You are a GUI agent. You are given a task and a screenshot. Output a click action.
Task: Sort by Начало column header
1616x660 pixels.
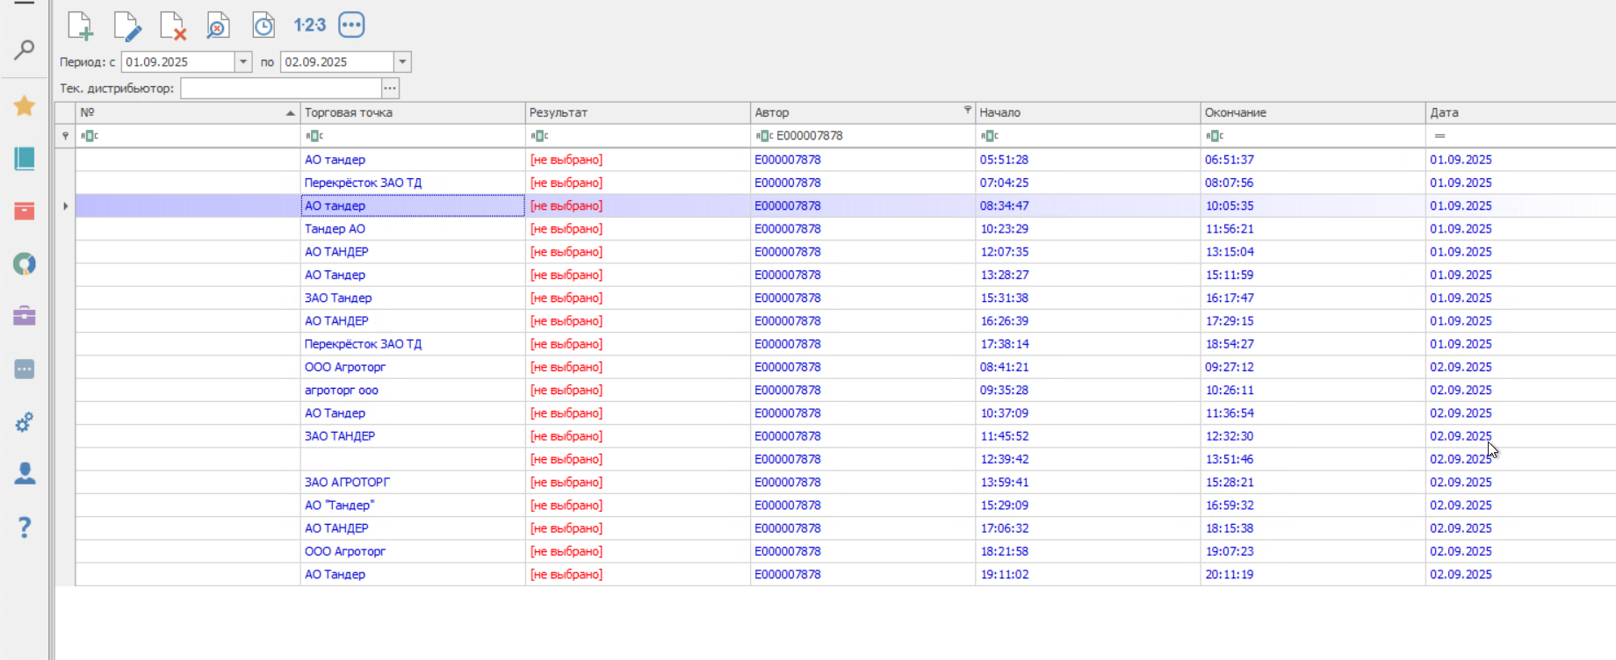(1088, 113)
